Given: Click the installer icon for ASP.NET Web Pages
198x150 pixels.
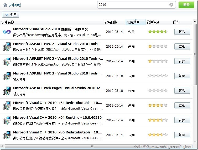Looking at the screenshot, I should [7, 91].
